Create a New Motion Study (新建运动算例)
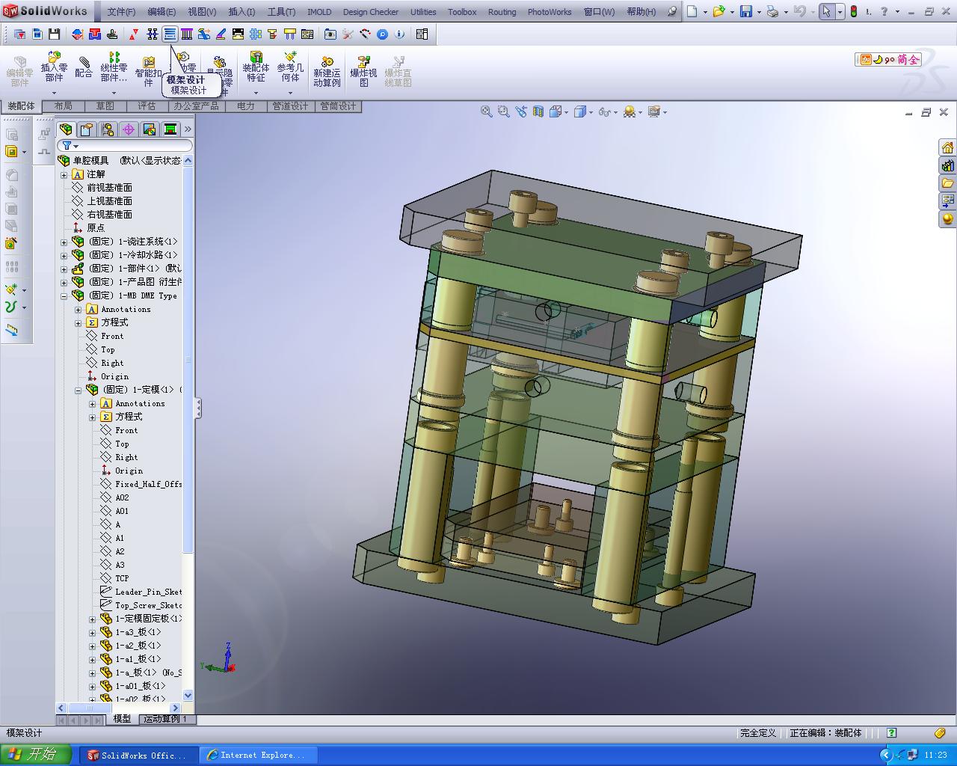Screen dimensions: 957x766 [327, 72]
